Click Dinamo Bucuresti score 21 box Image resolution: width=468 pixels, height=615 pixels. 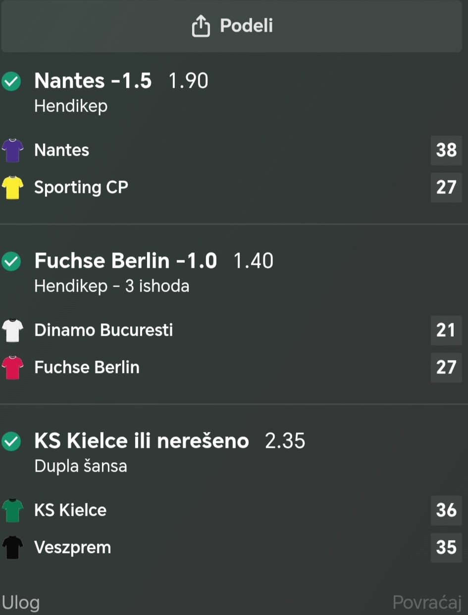coord(446,330)
